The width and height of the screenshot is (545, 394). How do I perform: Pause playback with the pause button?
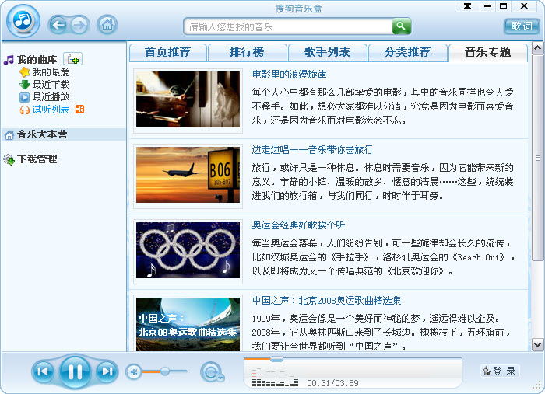pos(75,371)
